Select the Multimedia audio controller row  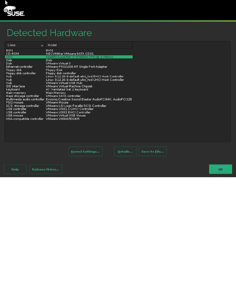(x=69, y=99)
